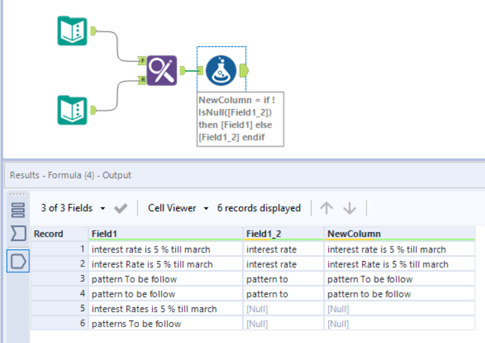
Task: Select record row number 3
Action: [x=60, y=279]
